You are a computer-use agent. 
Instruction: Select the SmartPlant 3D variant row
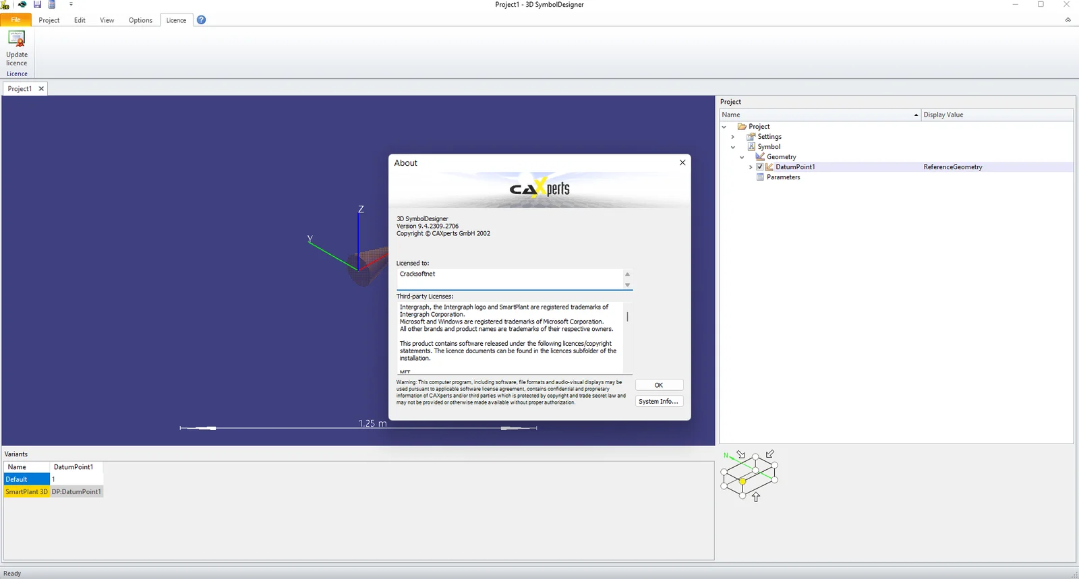[x=27, y=492]
